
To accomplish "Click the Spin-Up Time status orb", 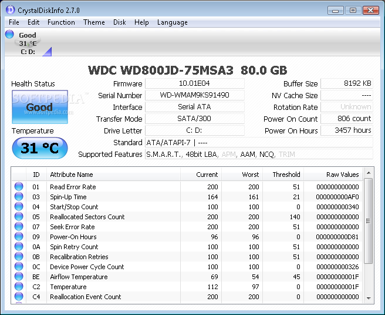I will point(19,196).
